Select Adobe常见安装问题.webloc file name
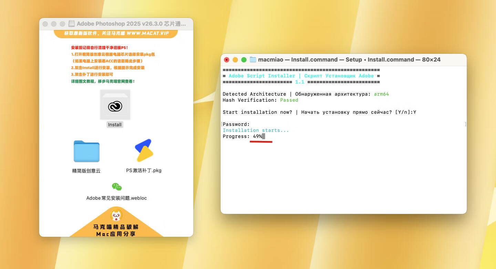This screenshot has width=496, height=269. [116, 198]
